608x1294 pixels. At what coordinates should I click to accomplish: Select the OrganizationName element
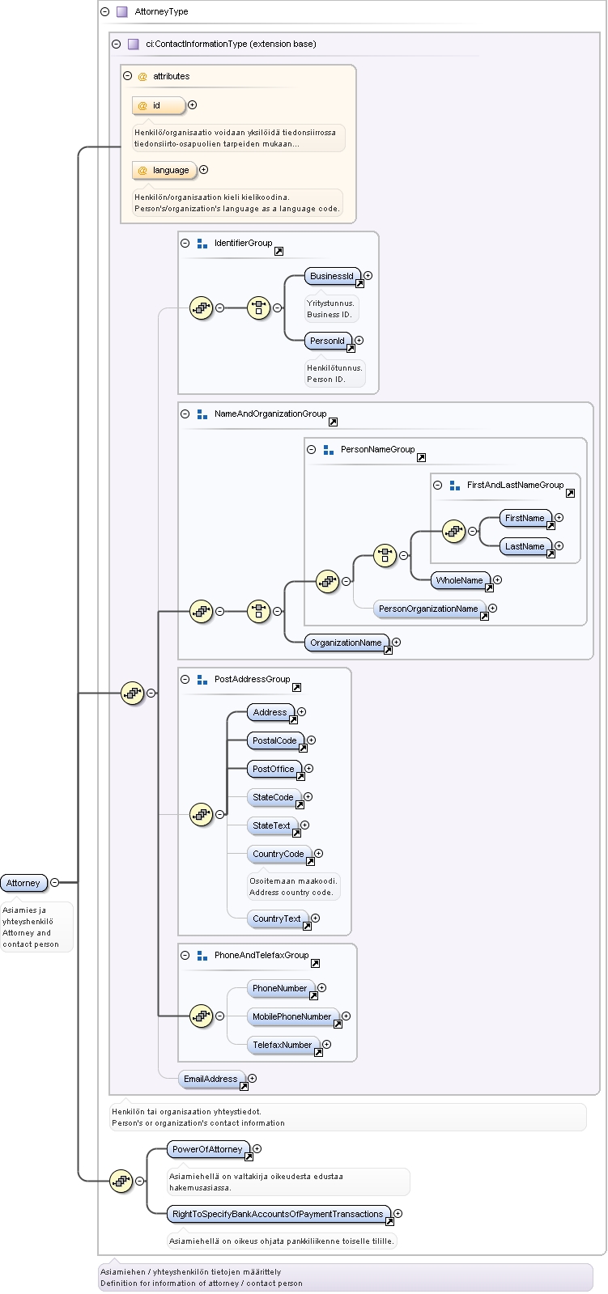347,643
